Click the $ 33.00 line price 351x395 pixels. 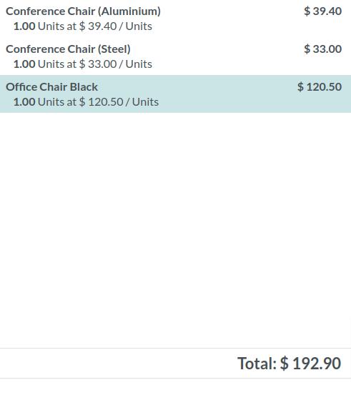[322, 49]
